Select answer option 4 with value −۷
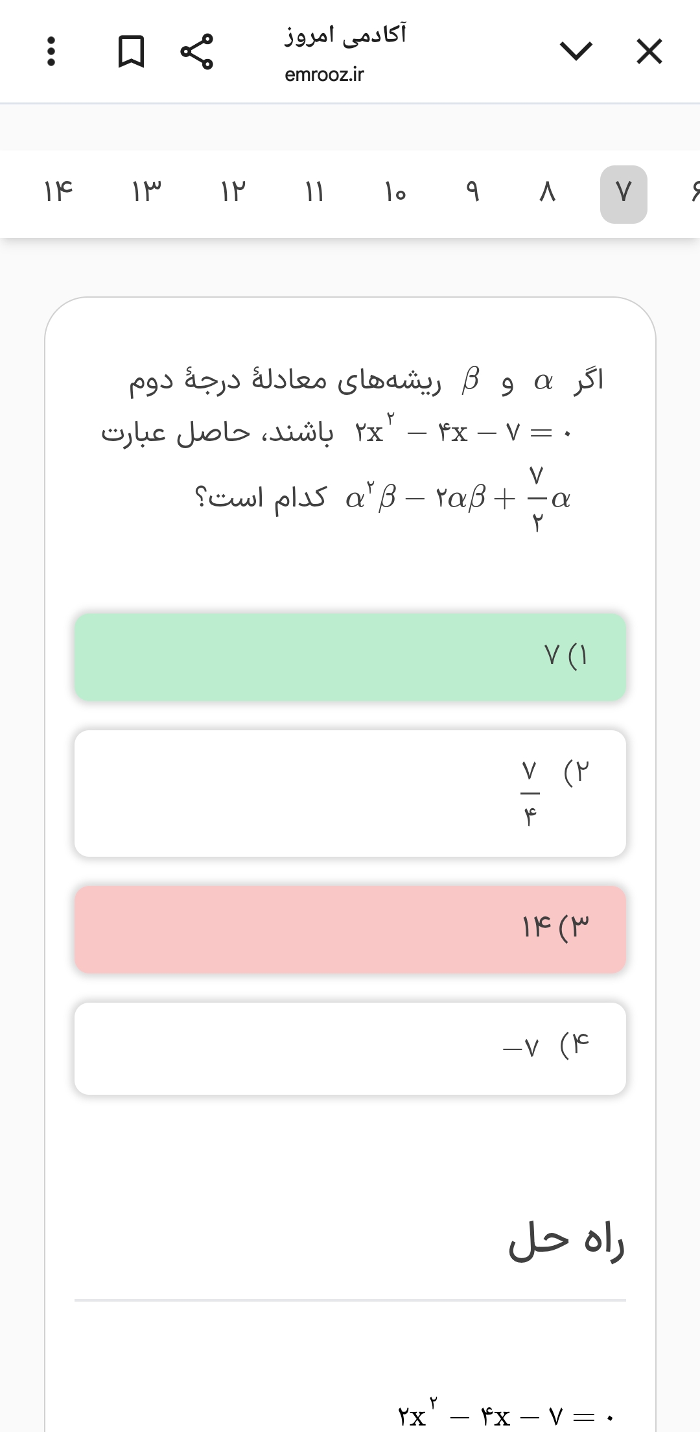This screenshot has height=1432, width=700. [x=350, y=1048]
